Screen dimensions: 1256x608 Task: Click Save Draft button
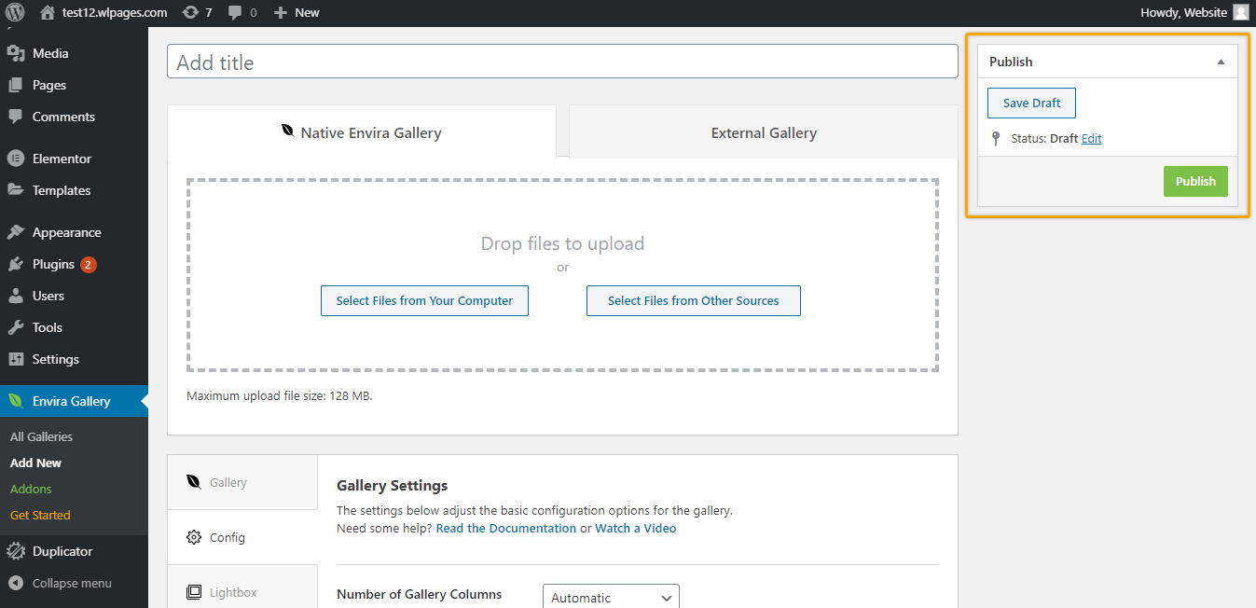(1031, 103)
